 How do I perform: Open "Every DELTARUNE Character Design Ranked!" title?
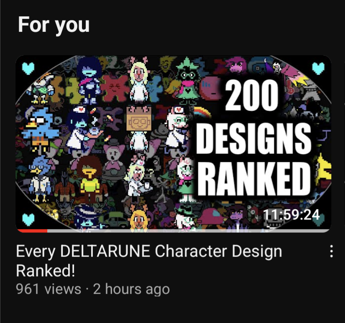click(x=149, y=261)
